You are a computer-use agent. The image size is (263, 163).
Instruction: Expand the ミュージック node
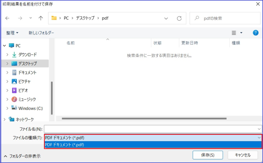tap(7, 99)
